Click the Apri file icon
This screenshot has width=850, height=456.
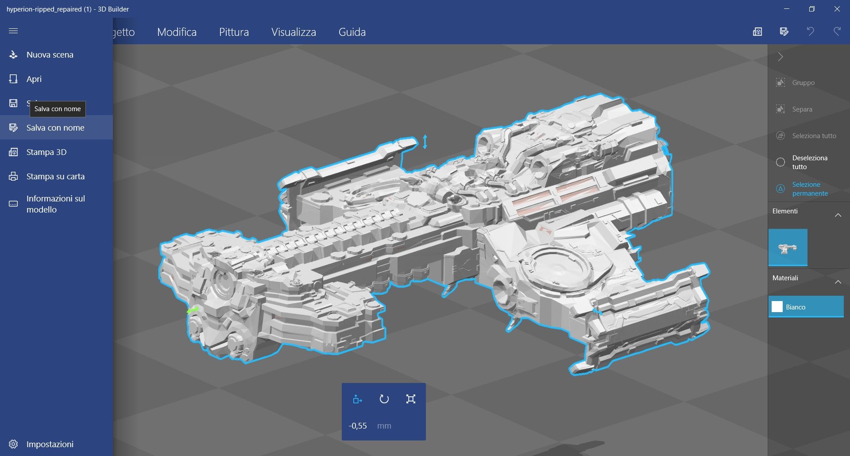tap(13, 79)
